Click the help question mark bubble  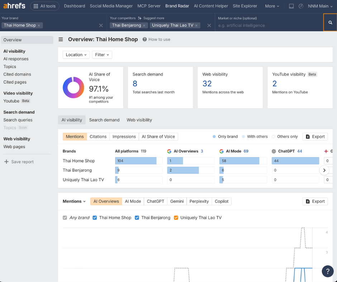328,271
